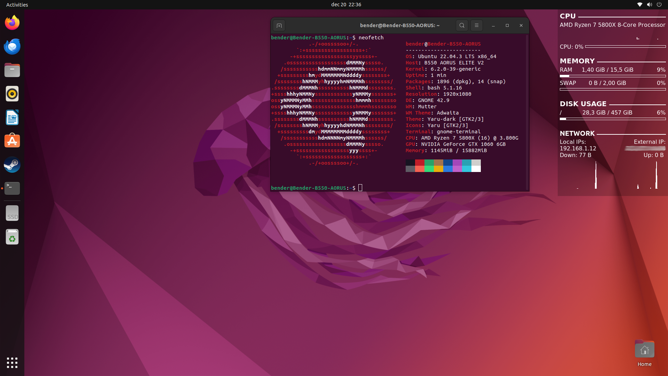Launch Thunderbird mail from the dock
The image size is (668, 376).
[x=12, y=46]
